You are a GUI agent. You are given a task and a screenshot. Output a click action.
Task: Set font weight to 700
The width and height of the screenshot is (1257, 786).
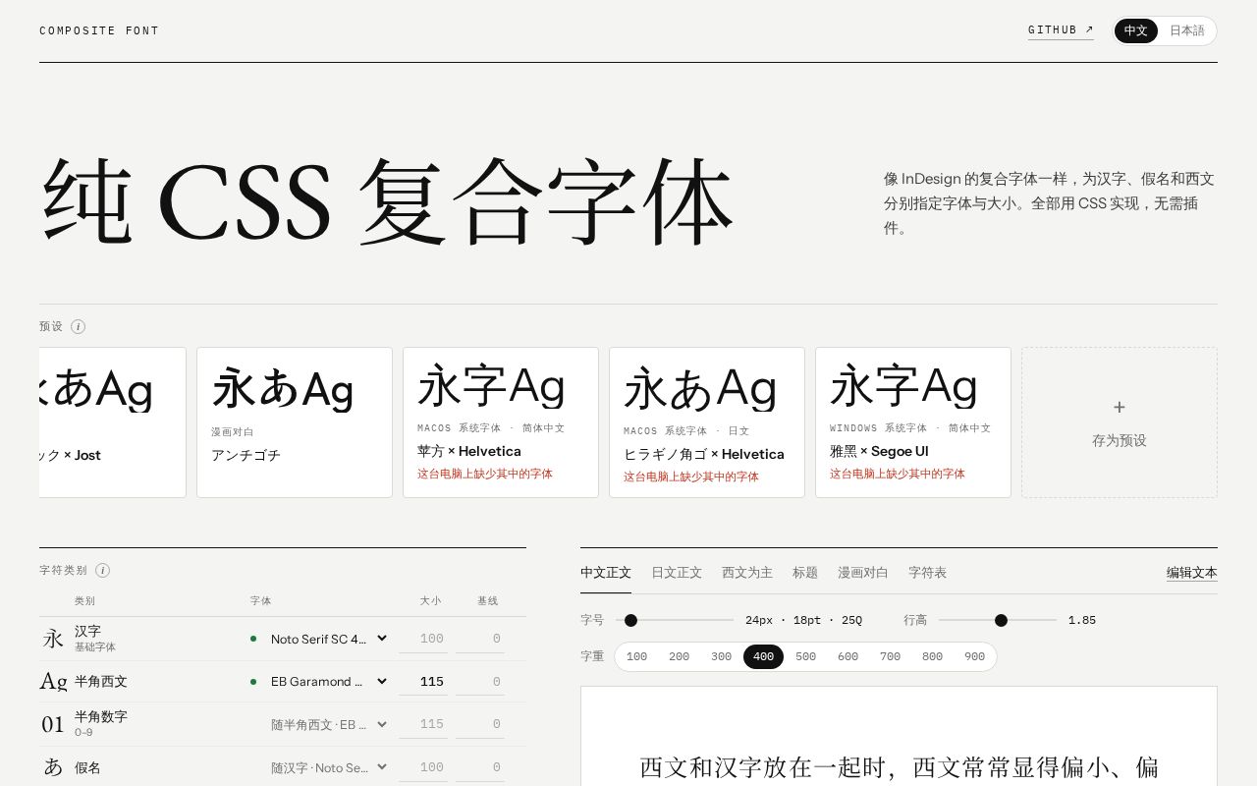pos(890,656)
